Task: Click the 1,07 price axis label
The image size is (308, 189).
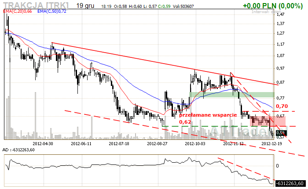Action: point(280,56)
